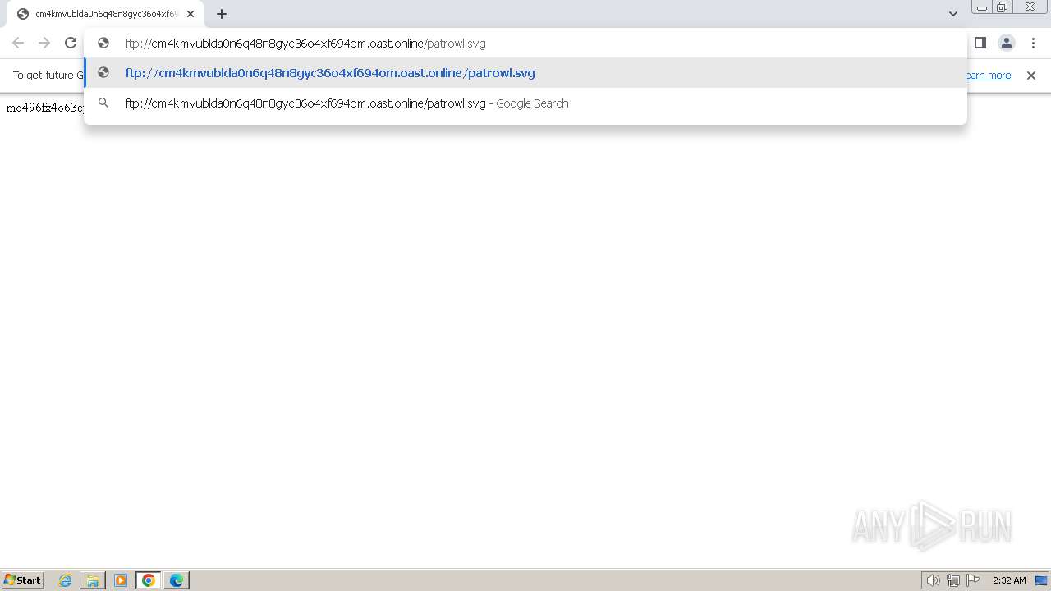Click the address bar URL field
Screen dimensions: 1051x591
tap(525, 44)
